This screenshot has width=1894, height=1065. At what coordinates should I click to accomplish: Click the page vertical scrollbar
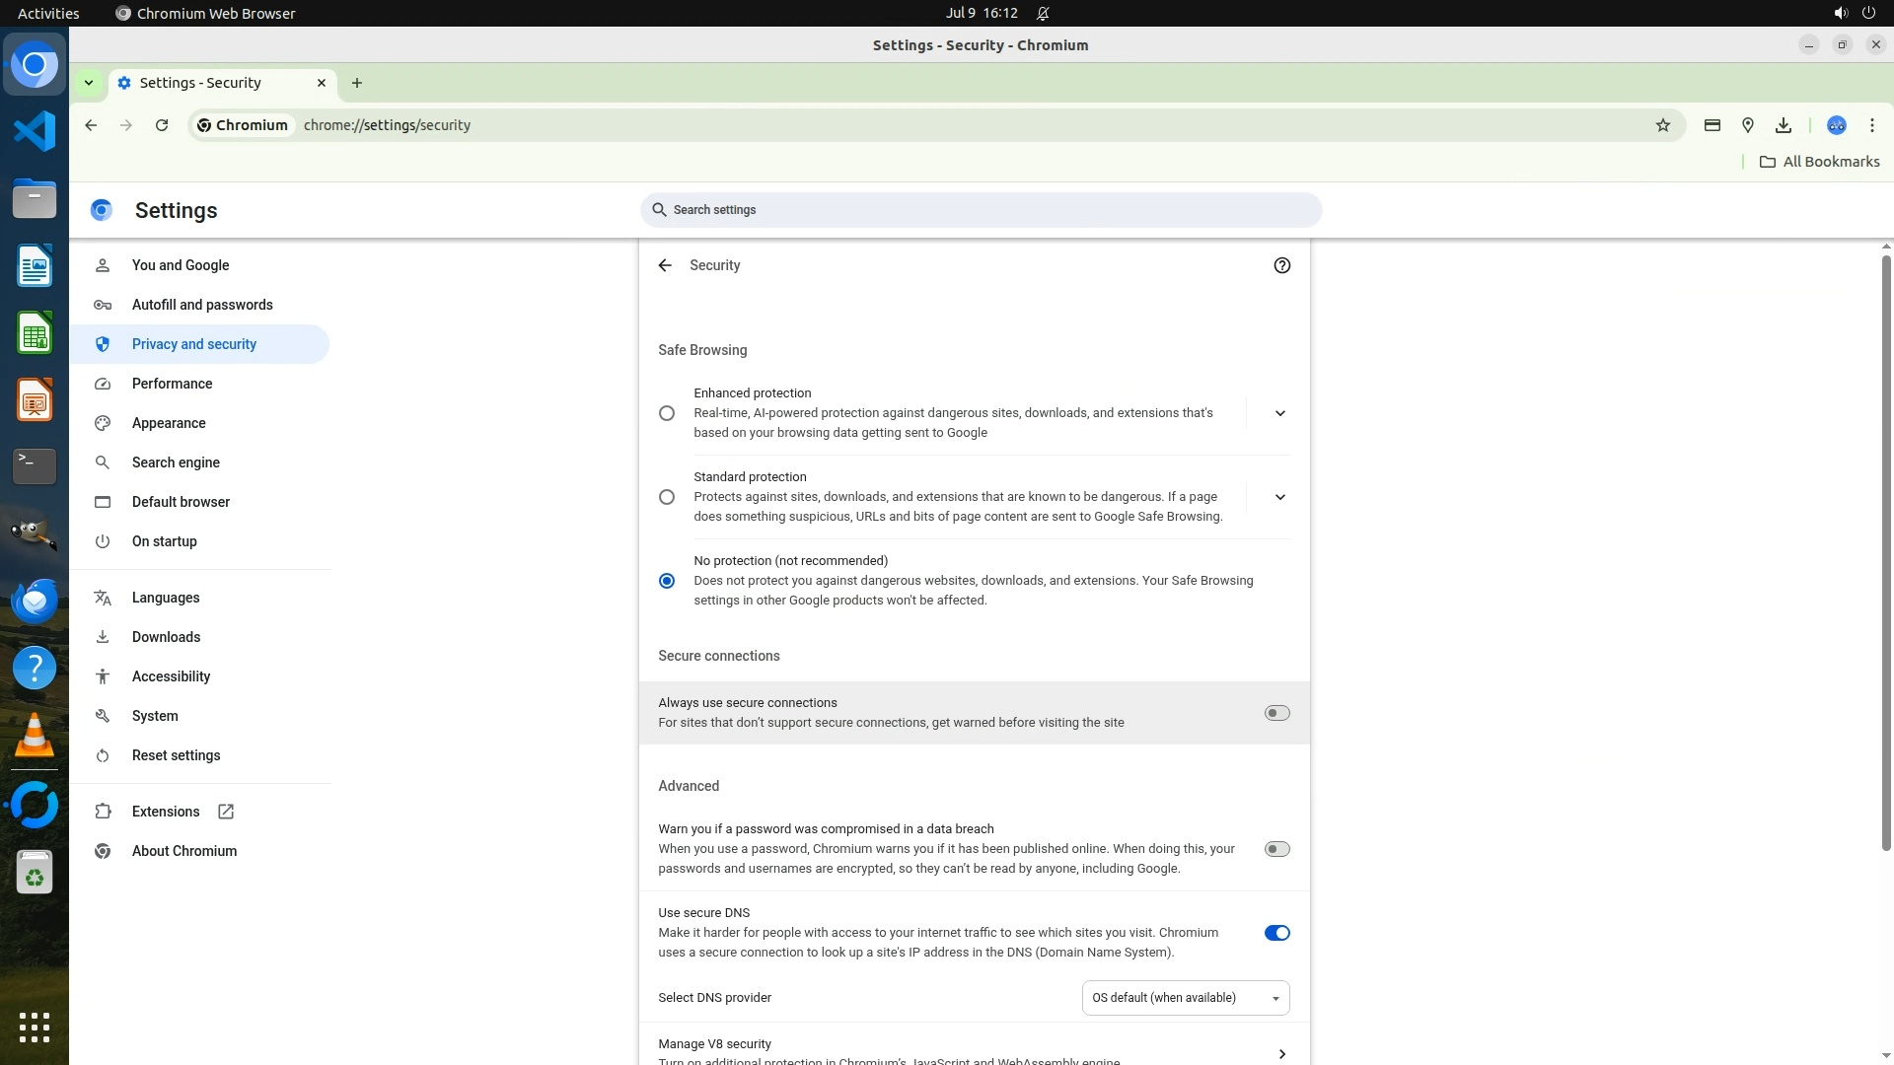click(1886, 552)
